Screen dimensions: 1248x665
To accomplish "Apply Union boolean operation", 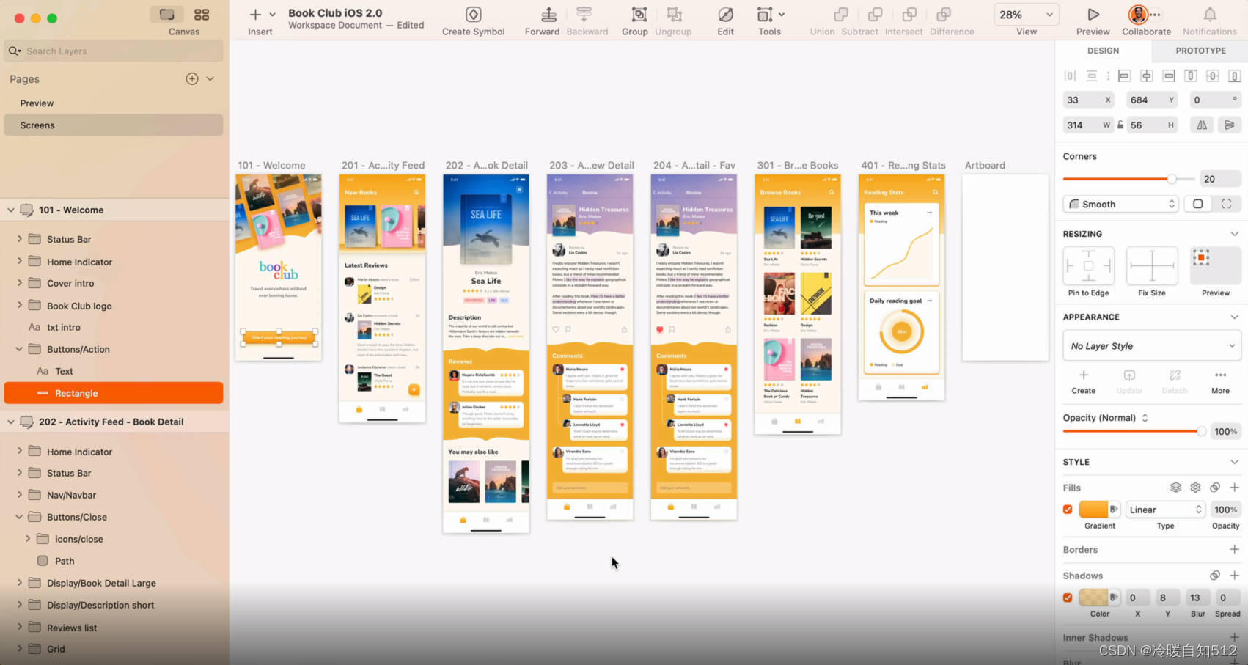I will pos(840,15).
